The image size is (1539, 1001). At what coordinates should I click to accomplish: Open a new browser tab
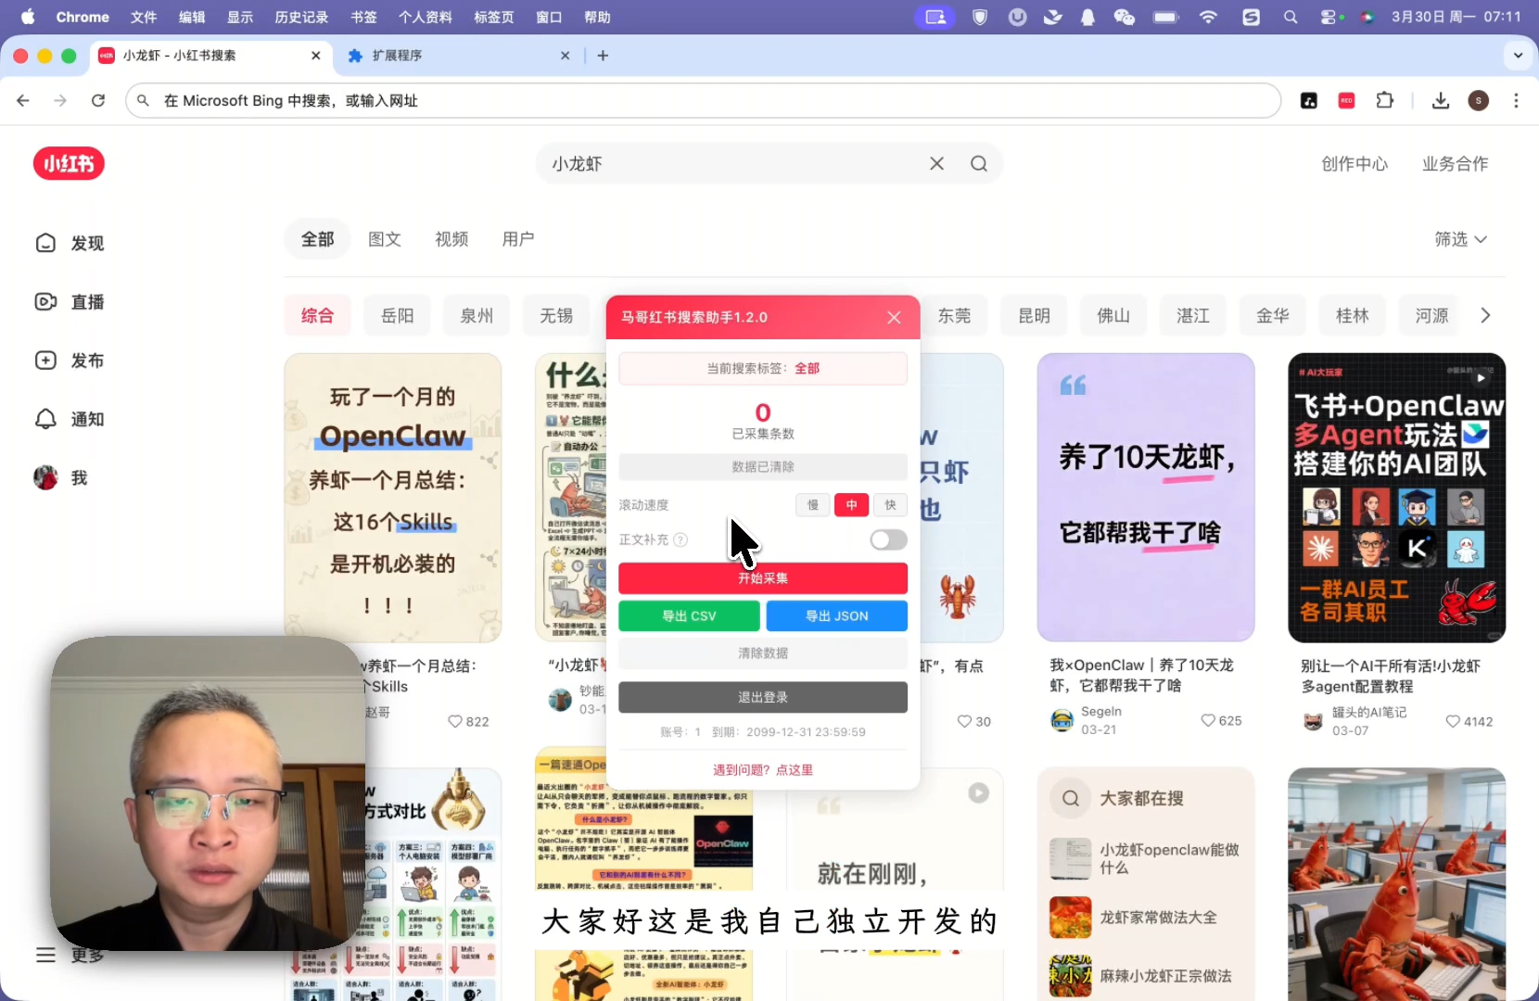click(x=603, y=56)
